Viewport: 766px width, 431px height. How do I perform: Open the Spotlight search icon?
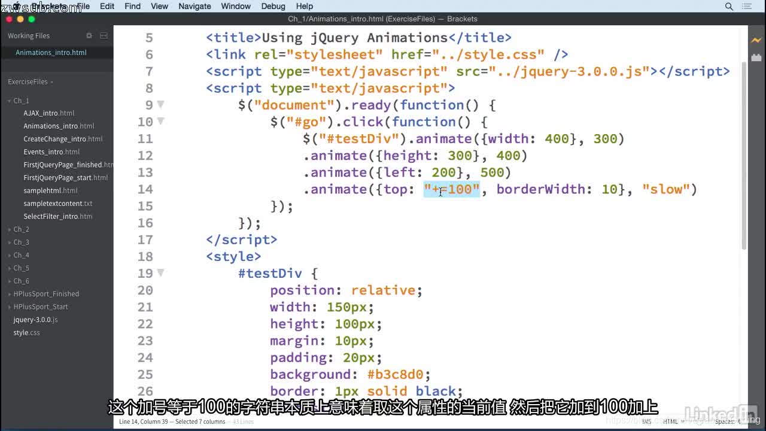tap(729, 6)
